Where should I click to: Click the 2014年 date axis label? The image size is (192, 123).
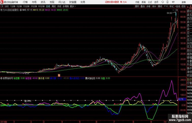(x=4, y=122)
